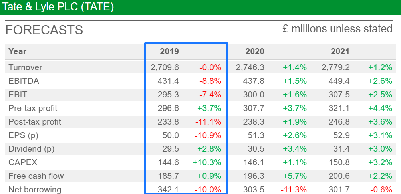Screen dimensions: 401x194
Task: Click 2019 EPS value 50.0
Action: point(171,135)
